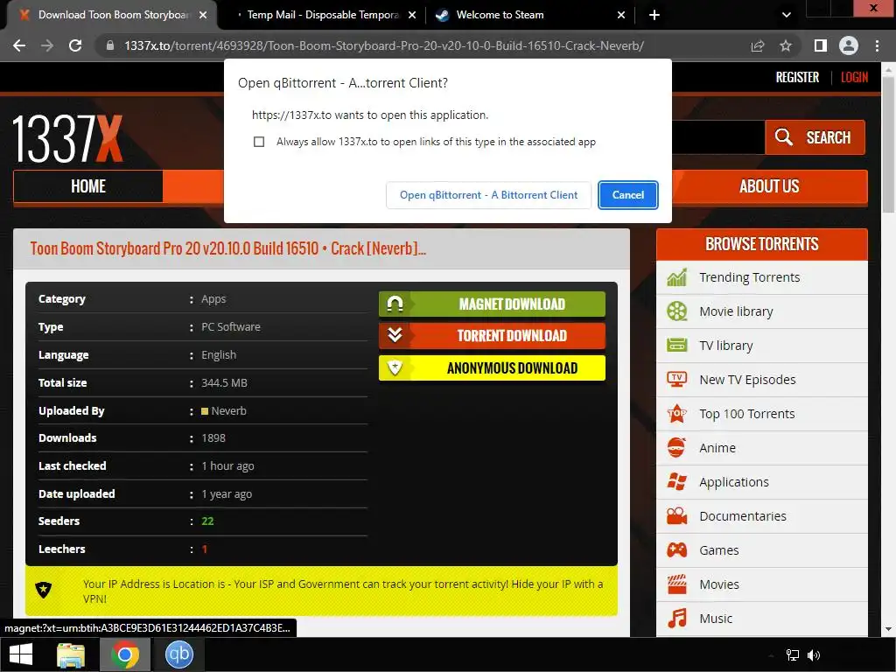Open the Chrome profile avatar

click(x=849, y=45)
